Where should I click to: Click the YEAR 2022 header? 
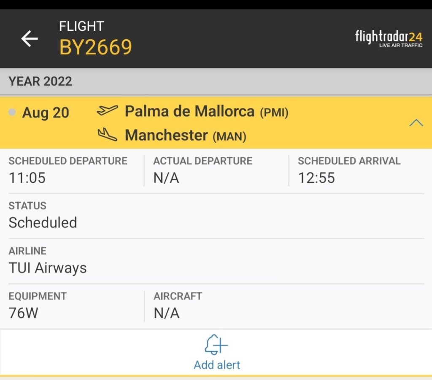pos(40,81)
